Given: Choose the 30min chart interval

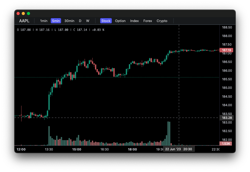Looking at the screenshot, I should click(69, 21).
